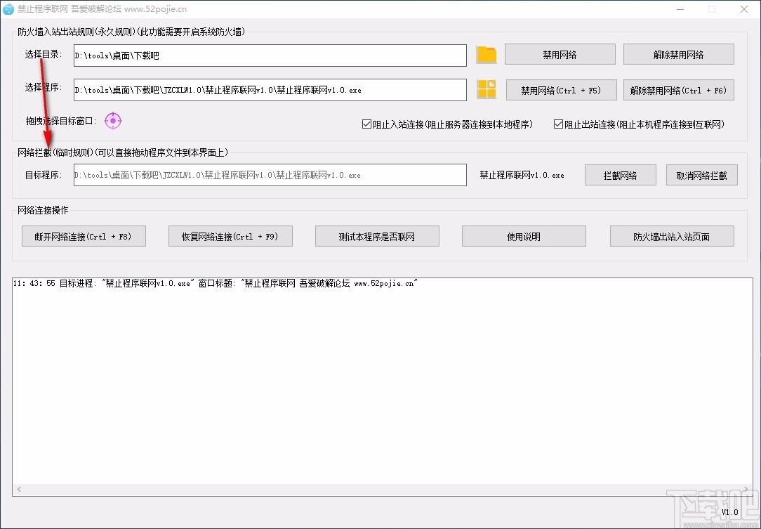Click 断开网络连接(Crtl + F8) button

tap(84, 237)
